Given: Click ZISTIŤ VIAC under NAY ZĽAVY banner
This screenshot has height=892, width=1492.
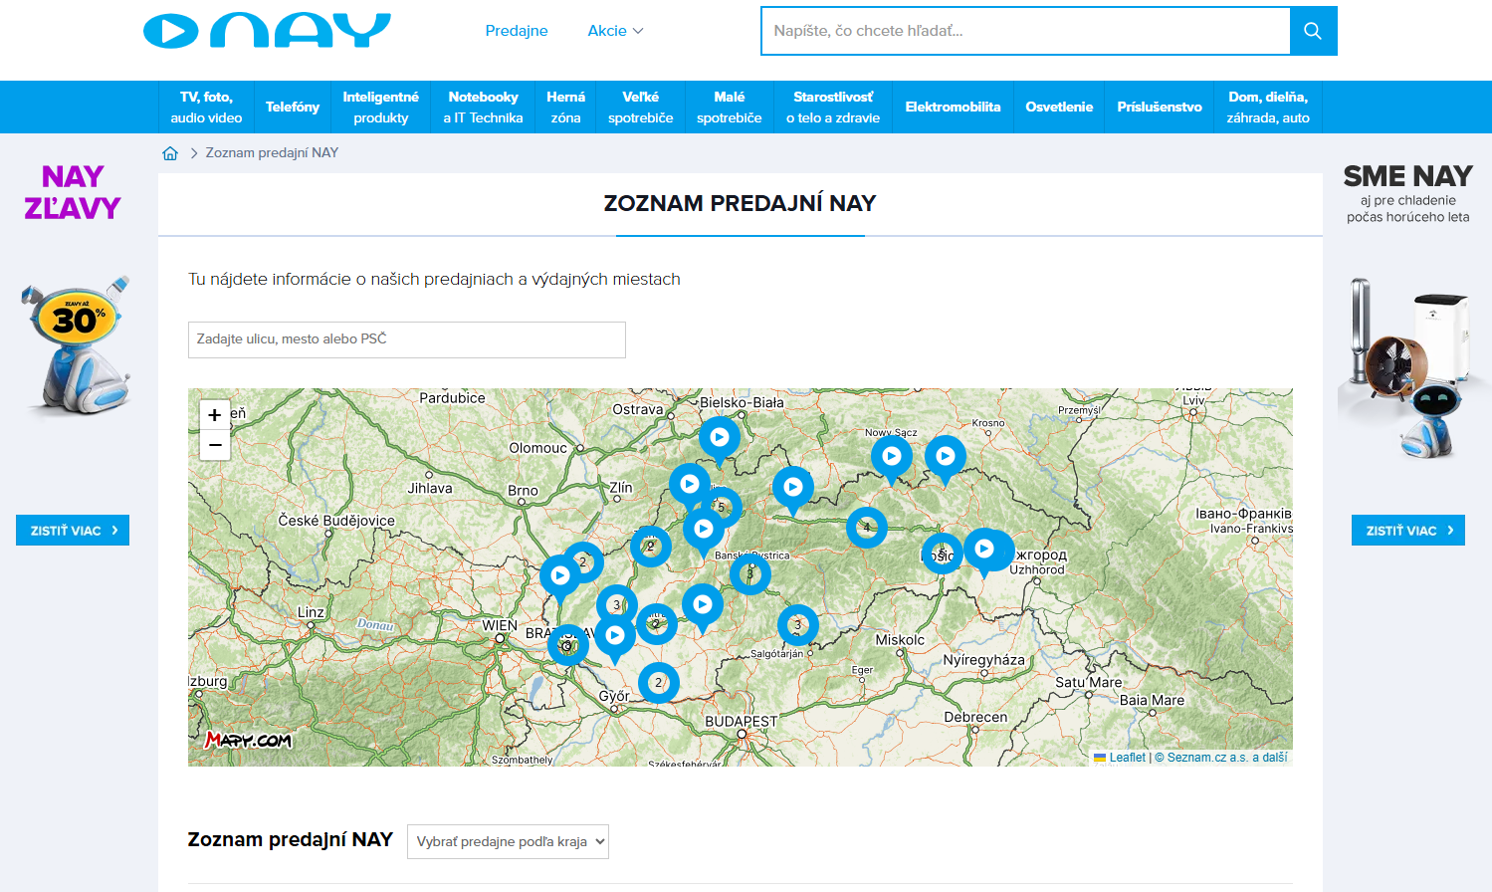Looking at the screenshot, I should point(73,531).
